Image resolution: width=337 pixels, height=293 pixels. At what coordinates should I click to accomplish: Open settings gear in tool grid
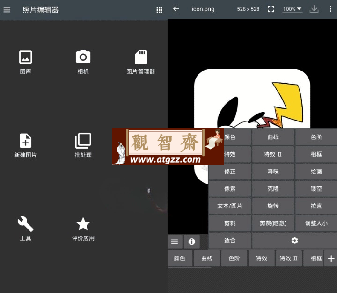click(295, 240)
